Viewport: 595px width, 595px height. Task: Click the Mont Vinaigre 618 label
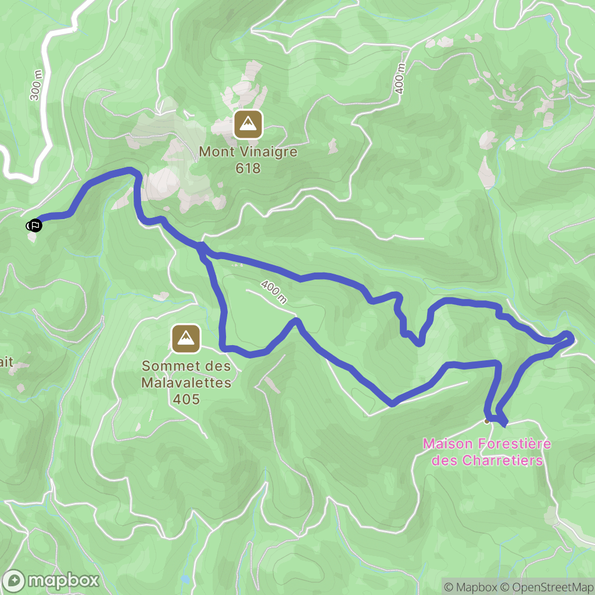(x=248, y=160)
